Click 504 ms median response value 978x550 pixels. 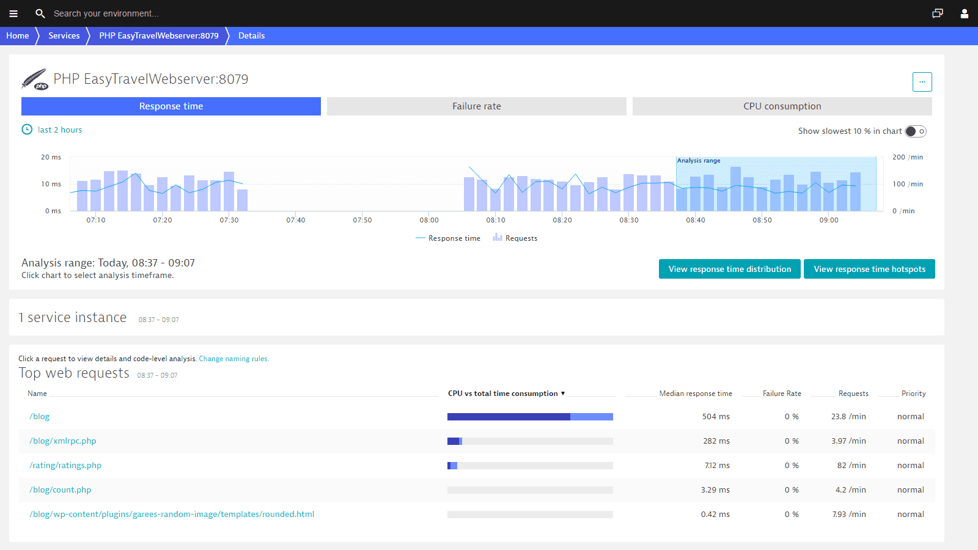tap(716, 416)
